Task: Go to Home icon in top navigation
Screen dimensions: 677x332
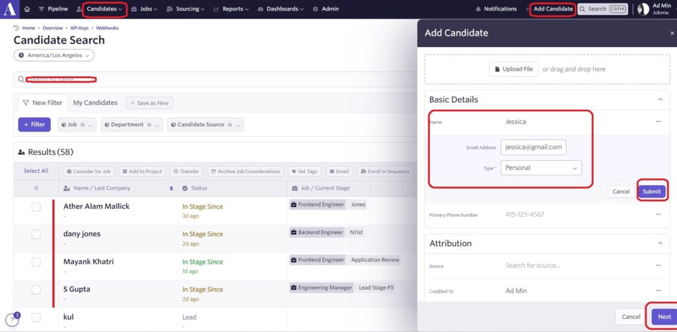Action: 27,9
